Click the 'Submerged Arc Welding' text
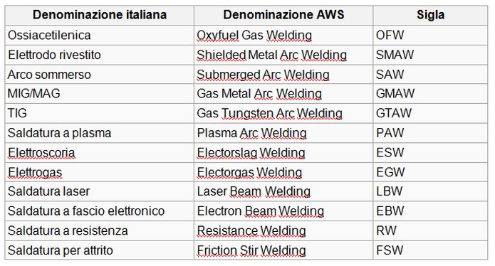495x266 pixels. point(263,75)
